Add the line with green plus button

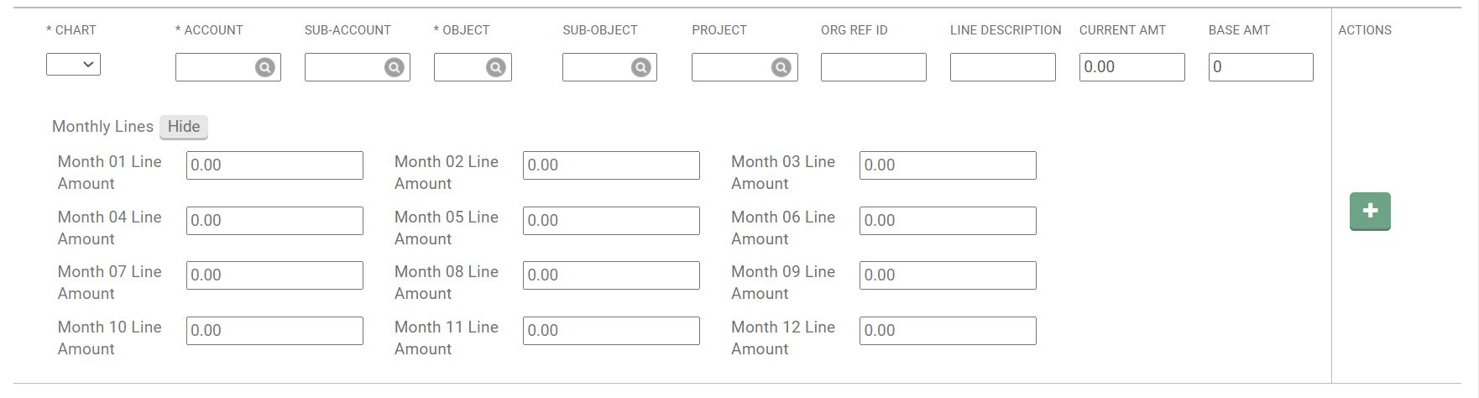1370,211
